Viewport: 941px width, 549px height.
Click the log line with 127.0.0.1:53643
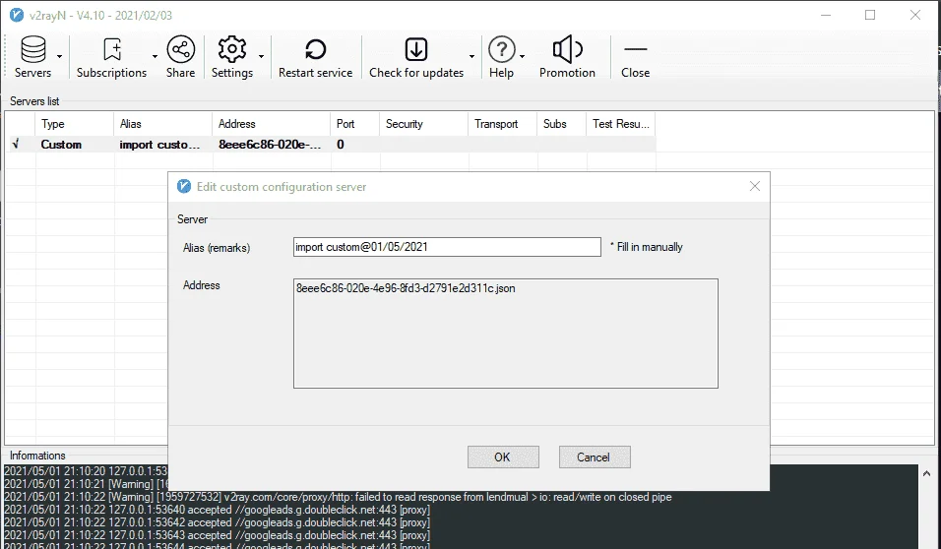pyautogui.click(x=217, y=535)
